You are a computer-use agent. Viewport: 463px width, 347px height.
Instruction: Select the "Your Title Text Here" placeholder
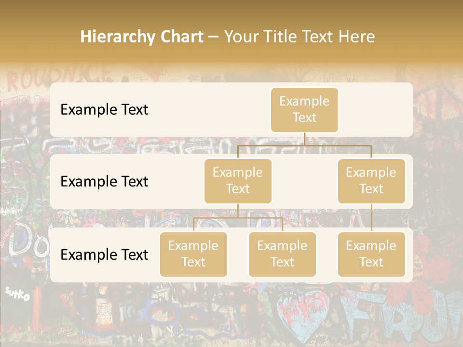300,37
